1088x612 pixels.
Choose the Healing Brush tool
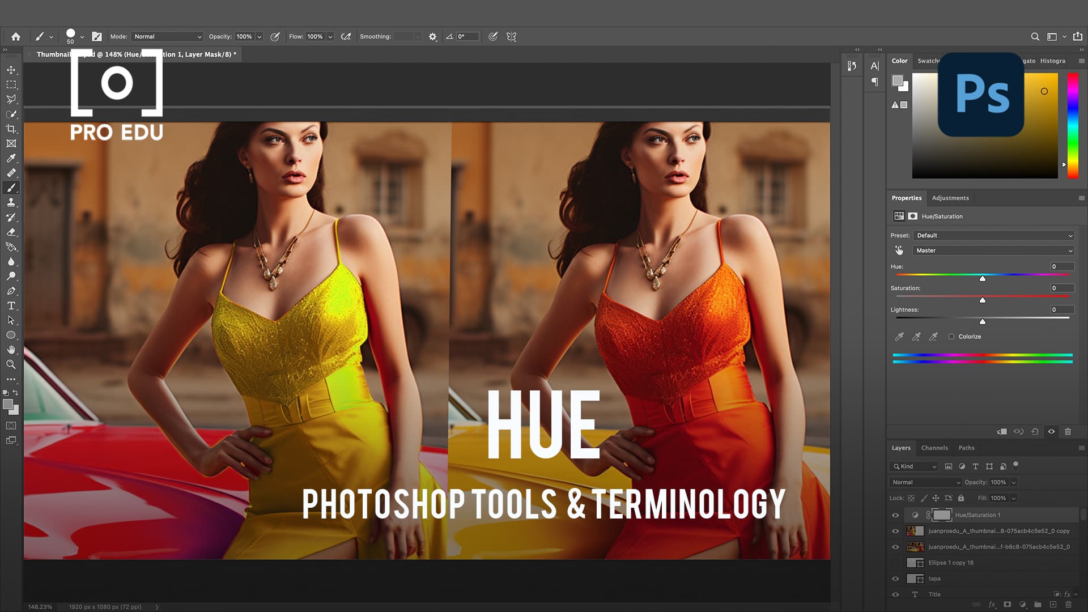11,174
